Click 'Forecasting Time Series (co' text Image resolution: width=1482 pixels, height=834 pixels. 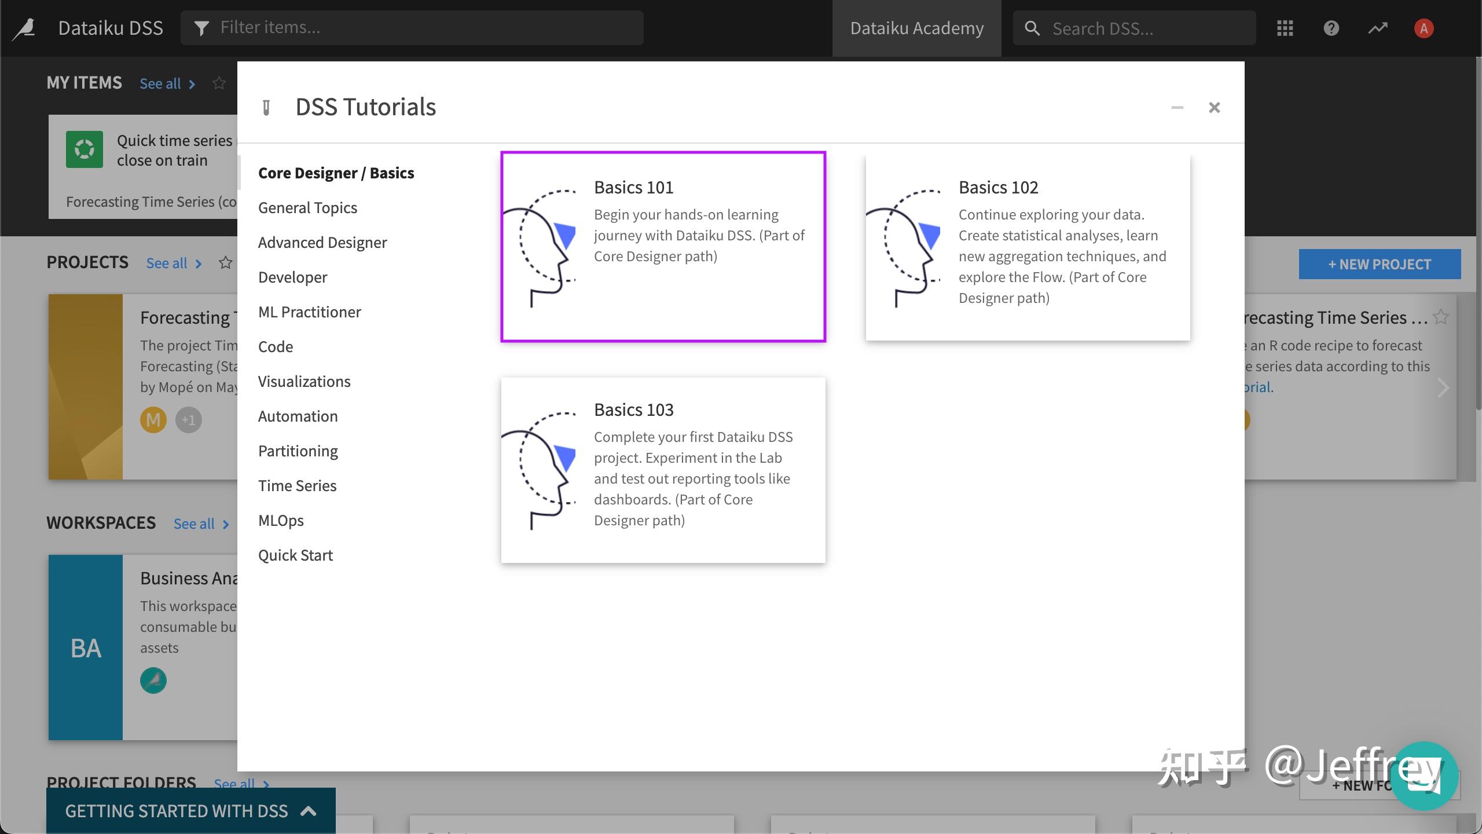tap(151, 202)
